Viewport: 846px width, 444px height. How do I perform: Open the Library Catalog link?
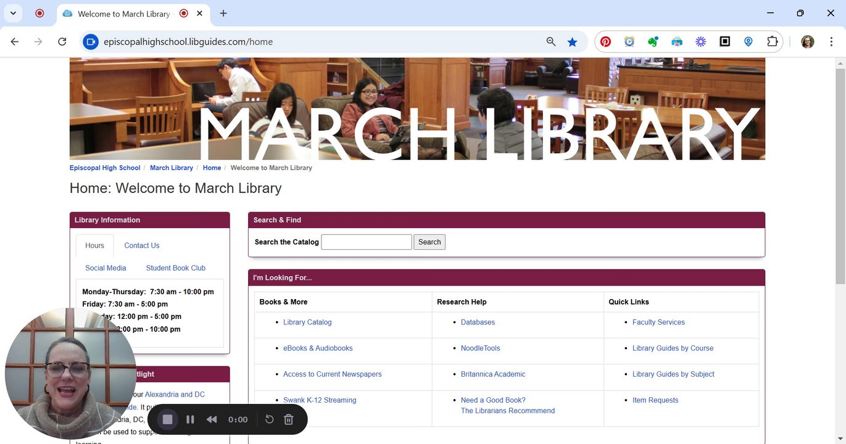pyautogui.click(x=307, y=322)
